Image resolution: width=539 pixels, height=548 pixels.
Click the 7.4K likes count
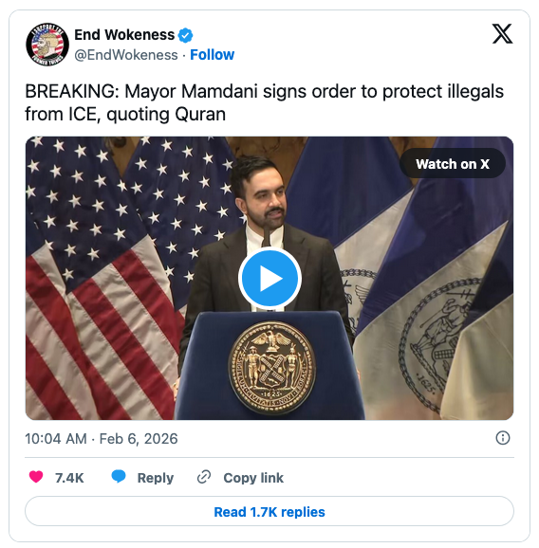pyautogui.click(x=69, y=478)
